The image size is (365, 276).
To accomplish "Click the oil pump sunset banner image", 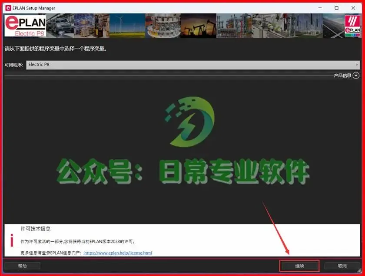I will (x=198, y=26).
